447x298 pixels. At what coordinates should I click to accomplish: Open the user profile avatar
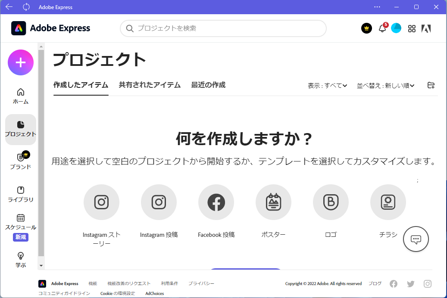[x=396, y=28]
